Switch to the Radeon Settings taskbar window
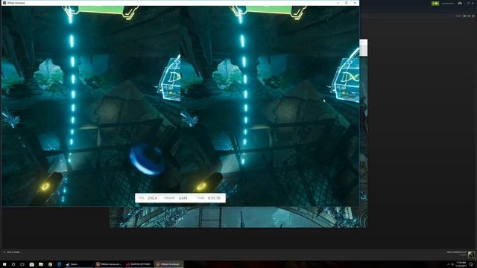 pos(139,264)
